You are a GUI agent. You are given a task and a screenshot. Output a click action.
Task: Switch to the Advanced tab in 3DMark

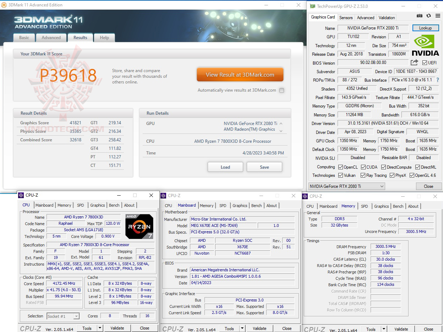(51, 38)
